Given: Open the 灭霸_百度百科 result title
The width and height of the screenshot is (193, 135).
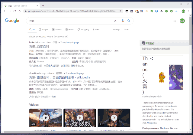Looking at the screenshot, I should (x=39, y=47).
